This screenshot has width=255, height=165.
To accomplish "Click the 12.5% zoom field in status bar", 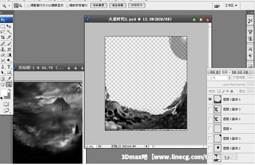I will pyautogui.click(x=90, y=146).
